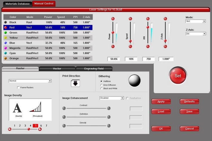The width and height of the screenshot is (212, 141).
Task: Click the Orange color ball icon
Action: pos(5,58)
